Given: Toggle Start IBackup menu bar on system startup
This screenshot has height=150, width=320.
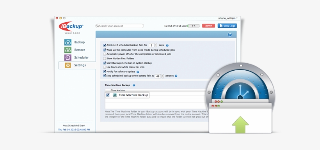Looking at the screenshot, I should pyautogui.click(x=105, y=63).
